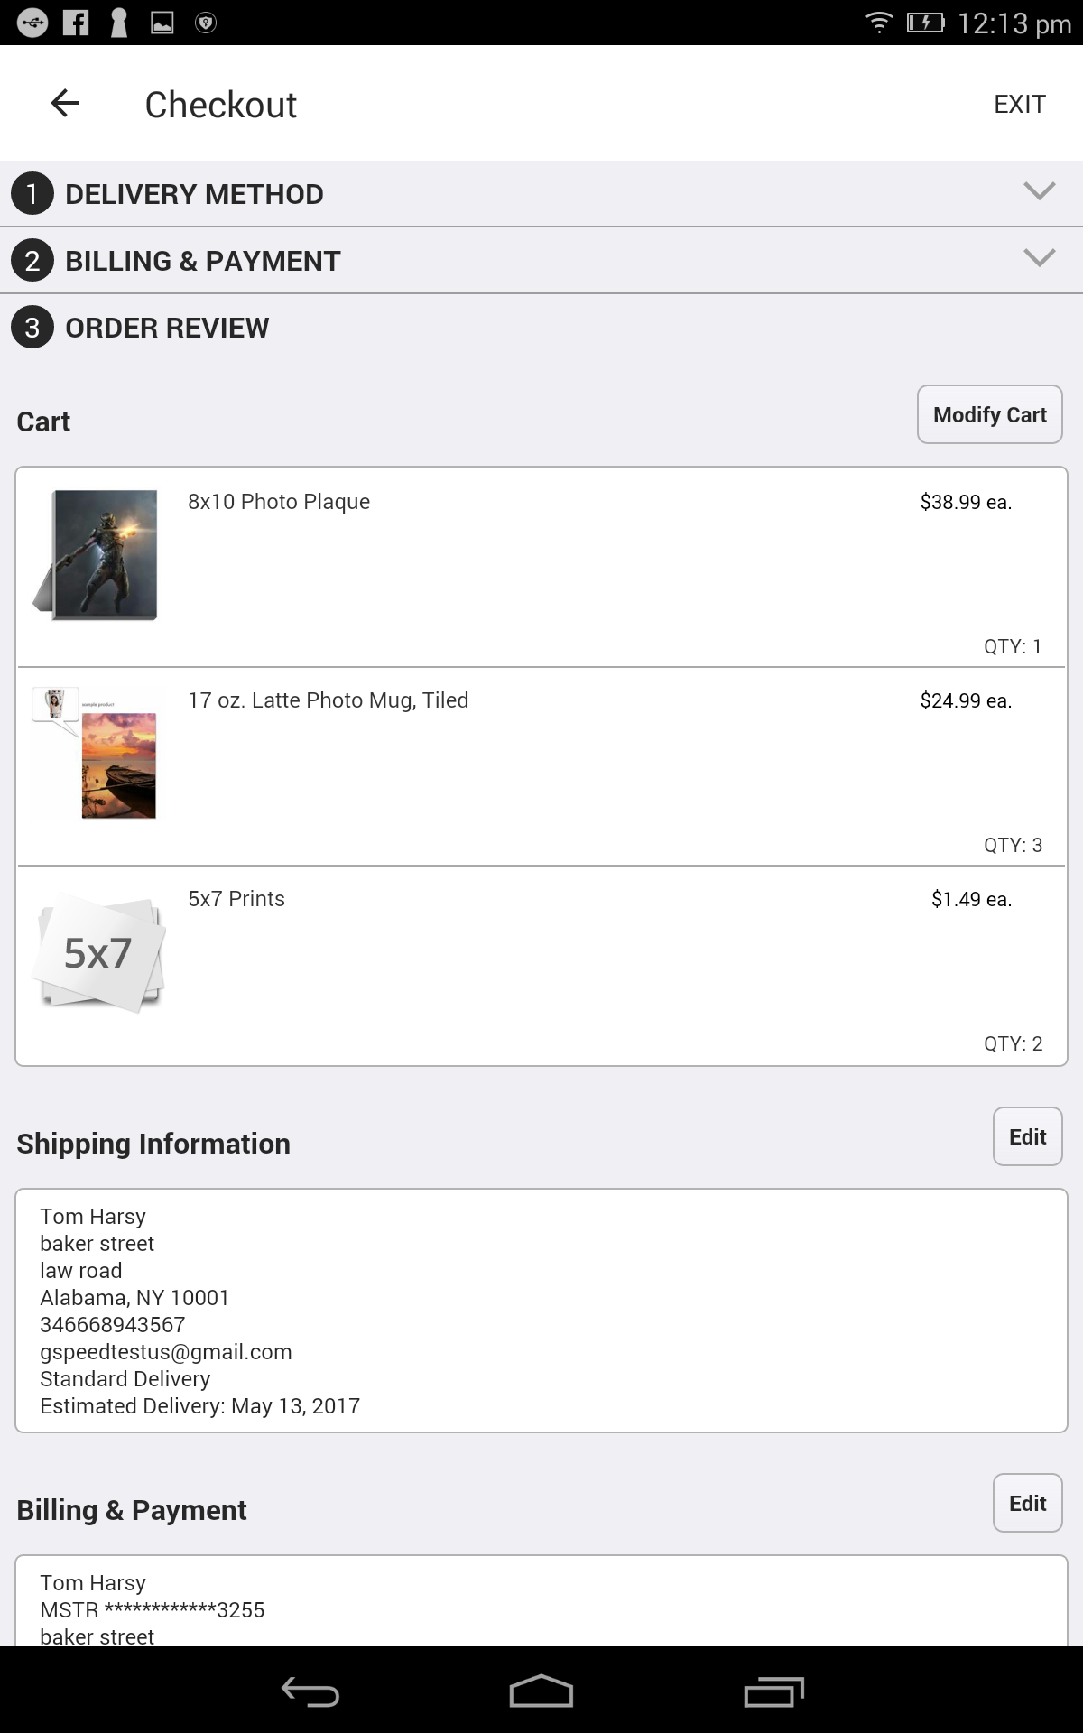Open the Facebook notification icon in status bar

tap(76, 23)
